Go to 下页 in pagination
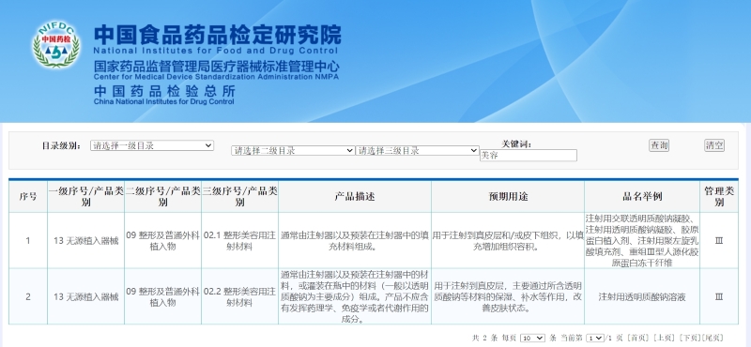The image size is (751, 347). pos(691,338)
